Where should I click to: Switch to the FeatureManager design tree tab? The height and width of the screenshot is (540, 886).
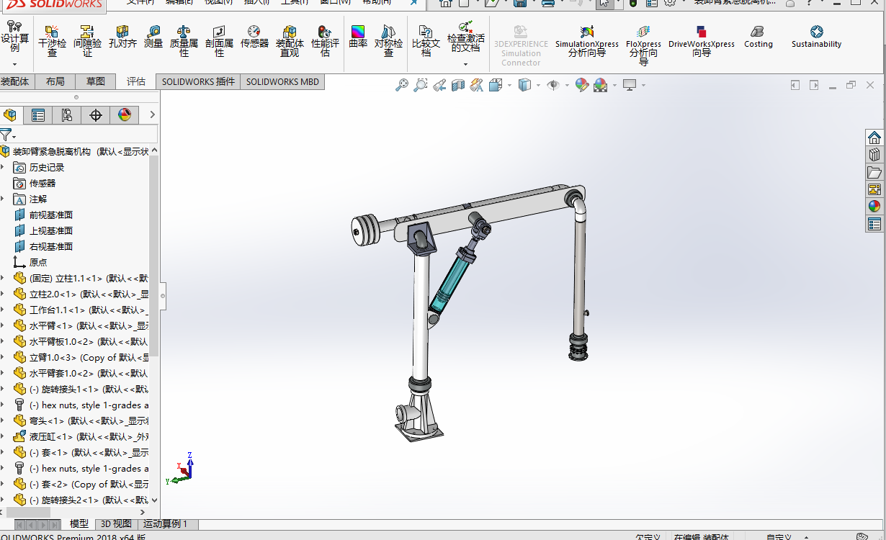point(10,115)
